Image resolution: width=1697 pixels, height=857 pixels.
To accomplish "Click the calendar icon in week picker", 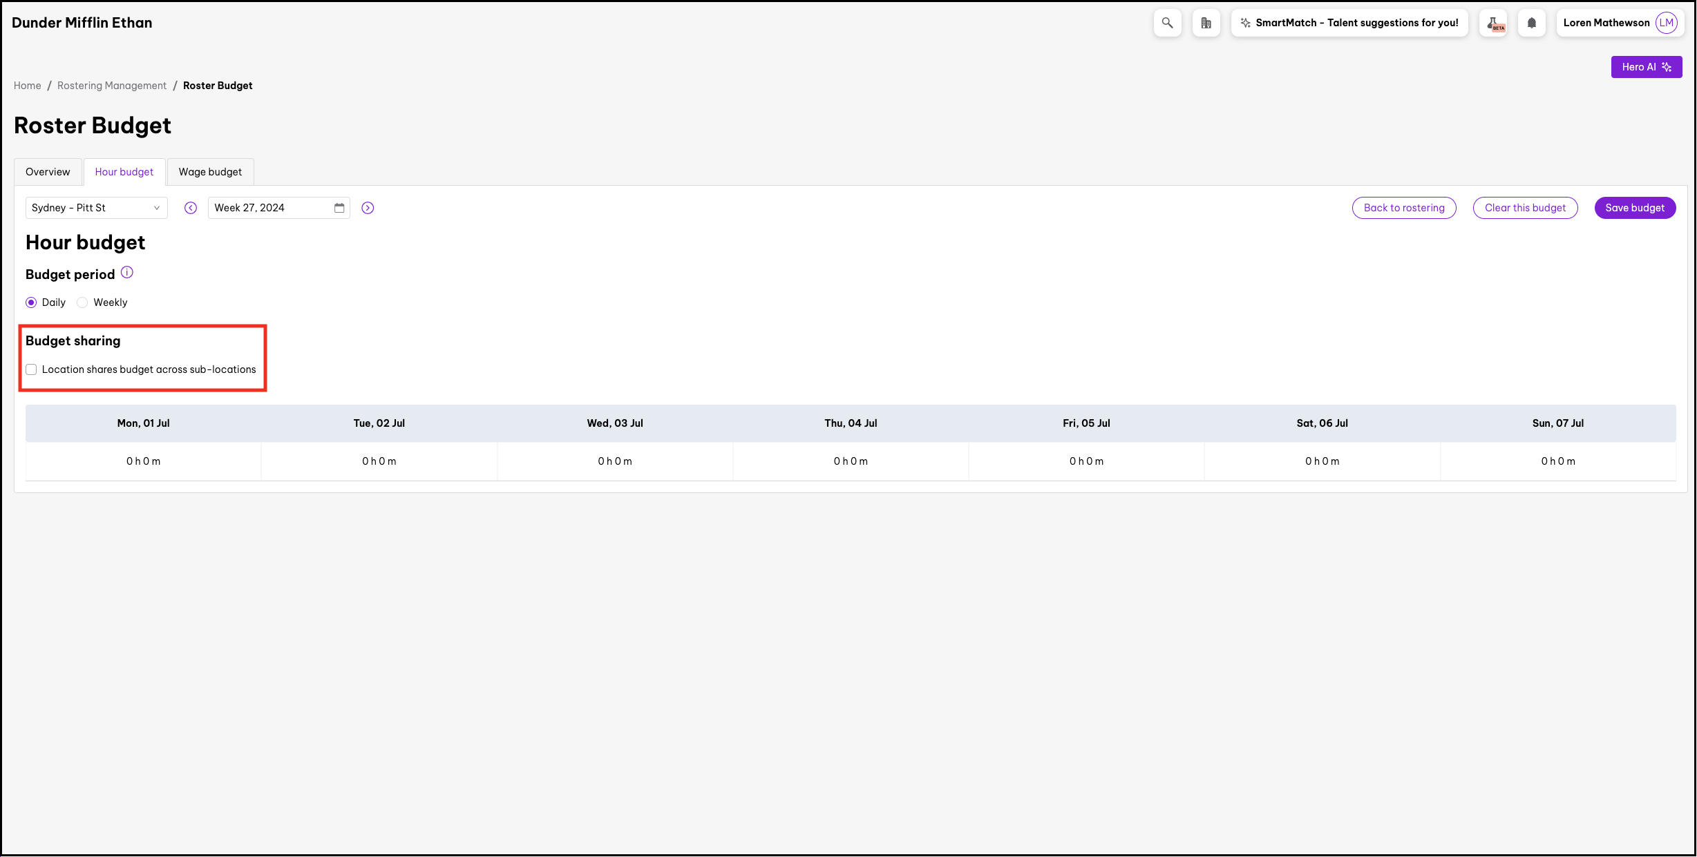I will [x=339, y=208].
